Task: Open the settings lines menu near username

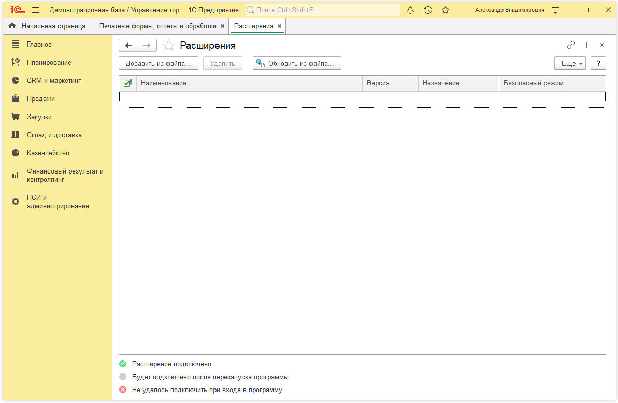Action: [555, 10]
